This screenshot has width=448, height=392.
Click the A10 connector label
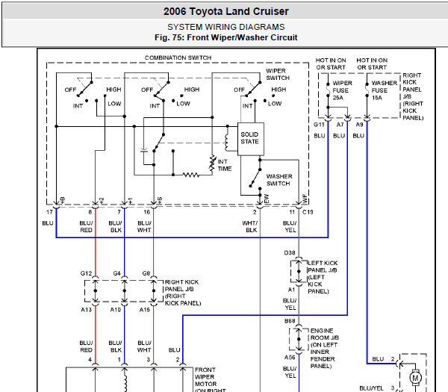(116, 310)
